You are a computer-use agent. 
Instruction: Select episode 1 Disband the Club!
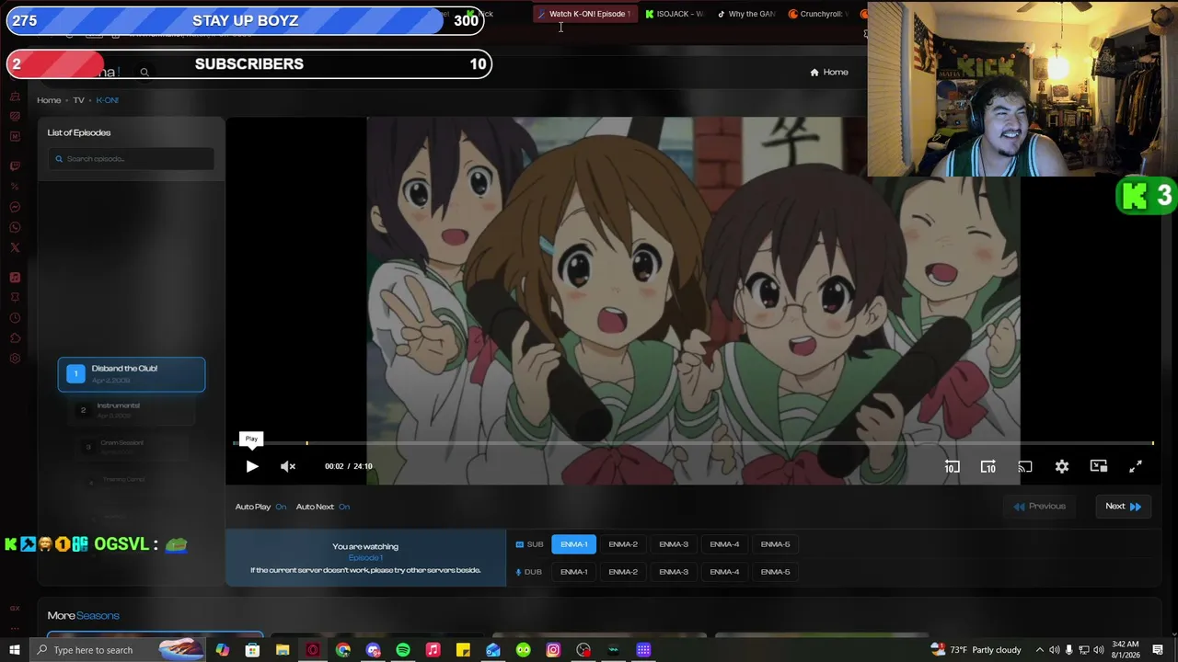[132, 374]
